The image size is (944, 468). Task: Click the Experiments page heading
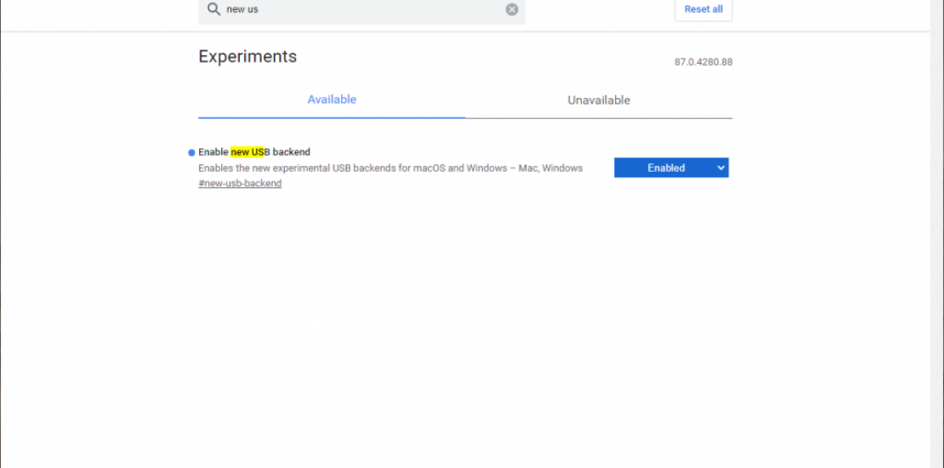point(247,57)
